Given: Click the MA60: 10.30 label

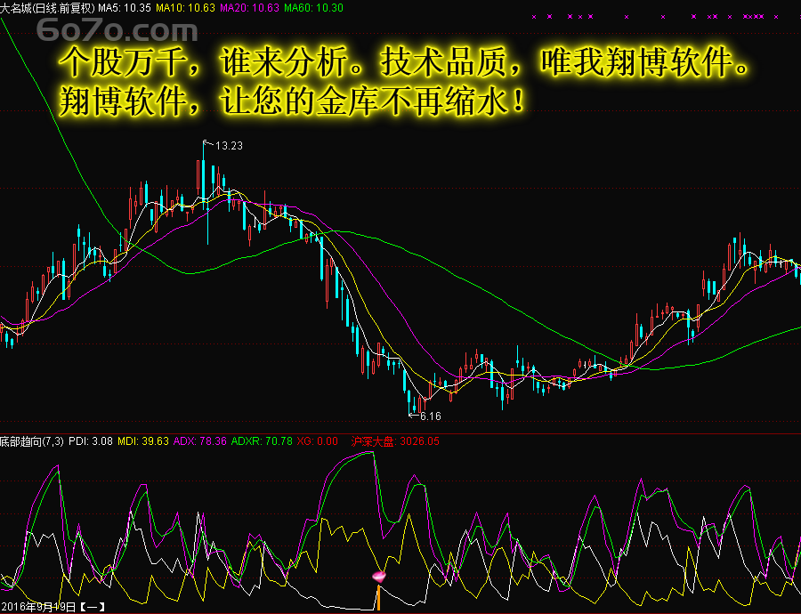Looking at the screenshot, I should coord(313,8).
